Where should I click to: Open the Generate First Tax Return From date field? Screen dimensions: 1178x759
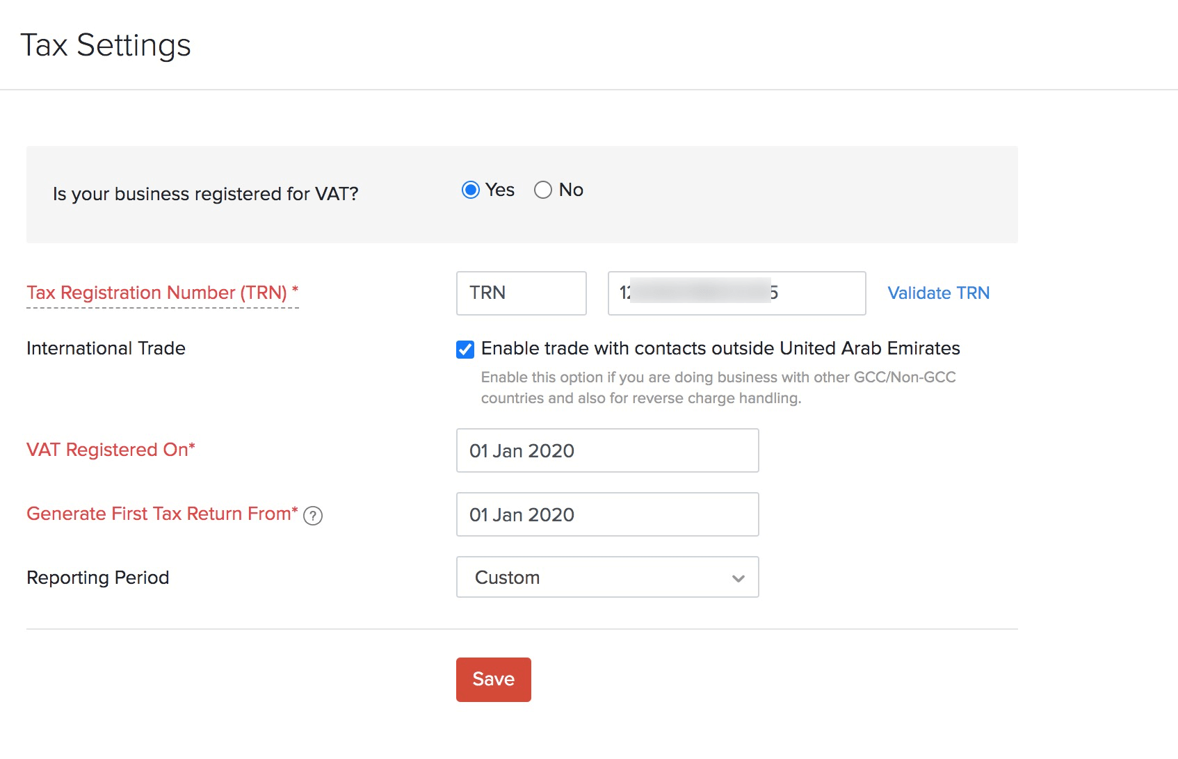point(606,514)
